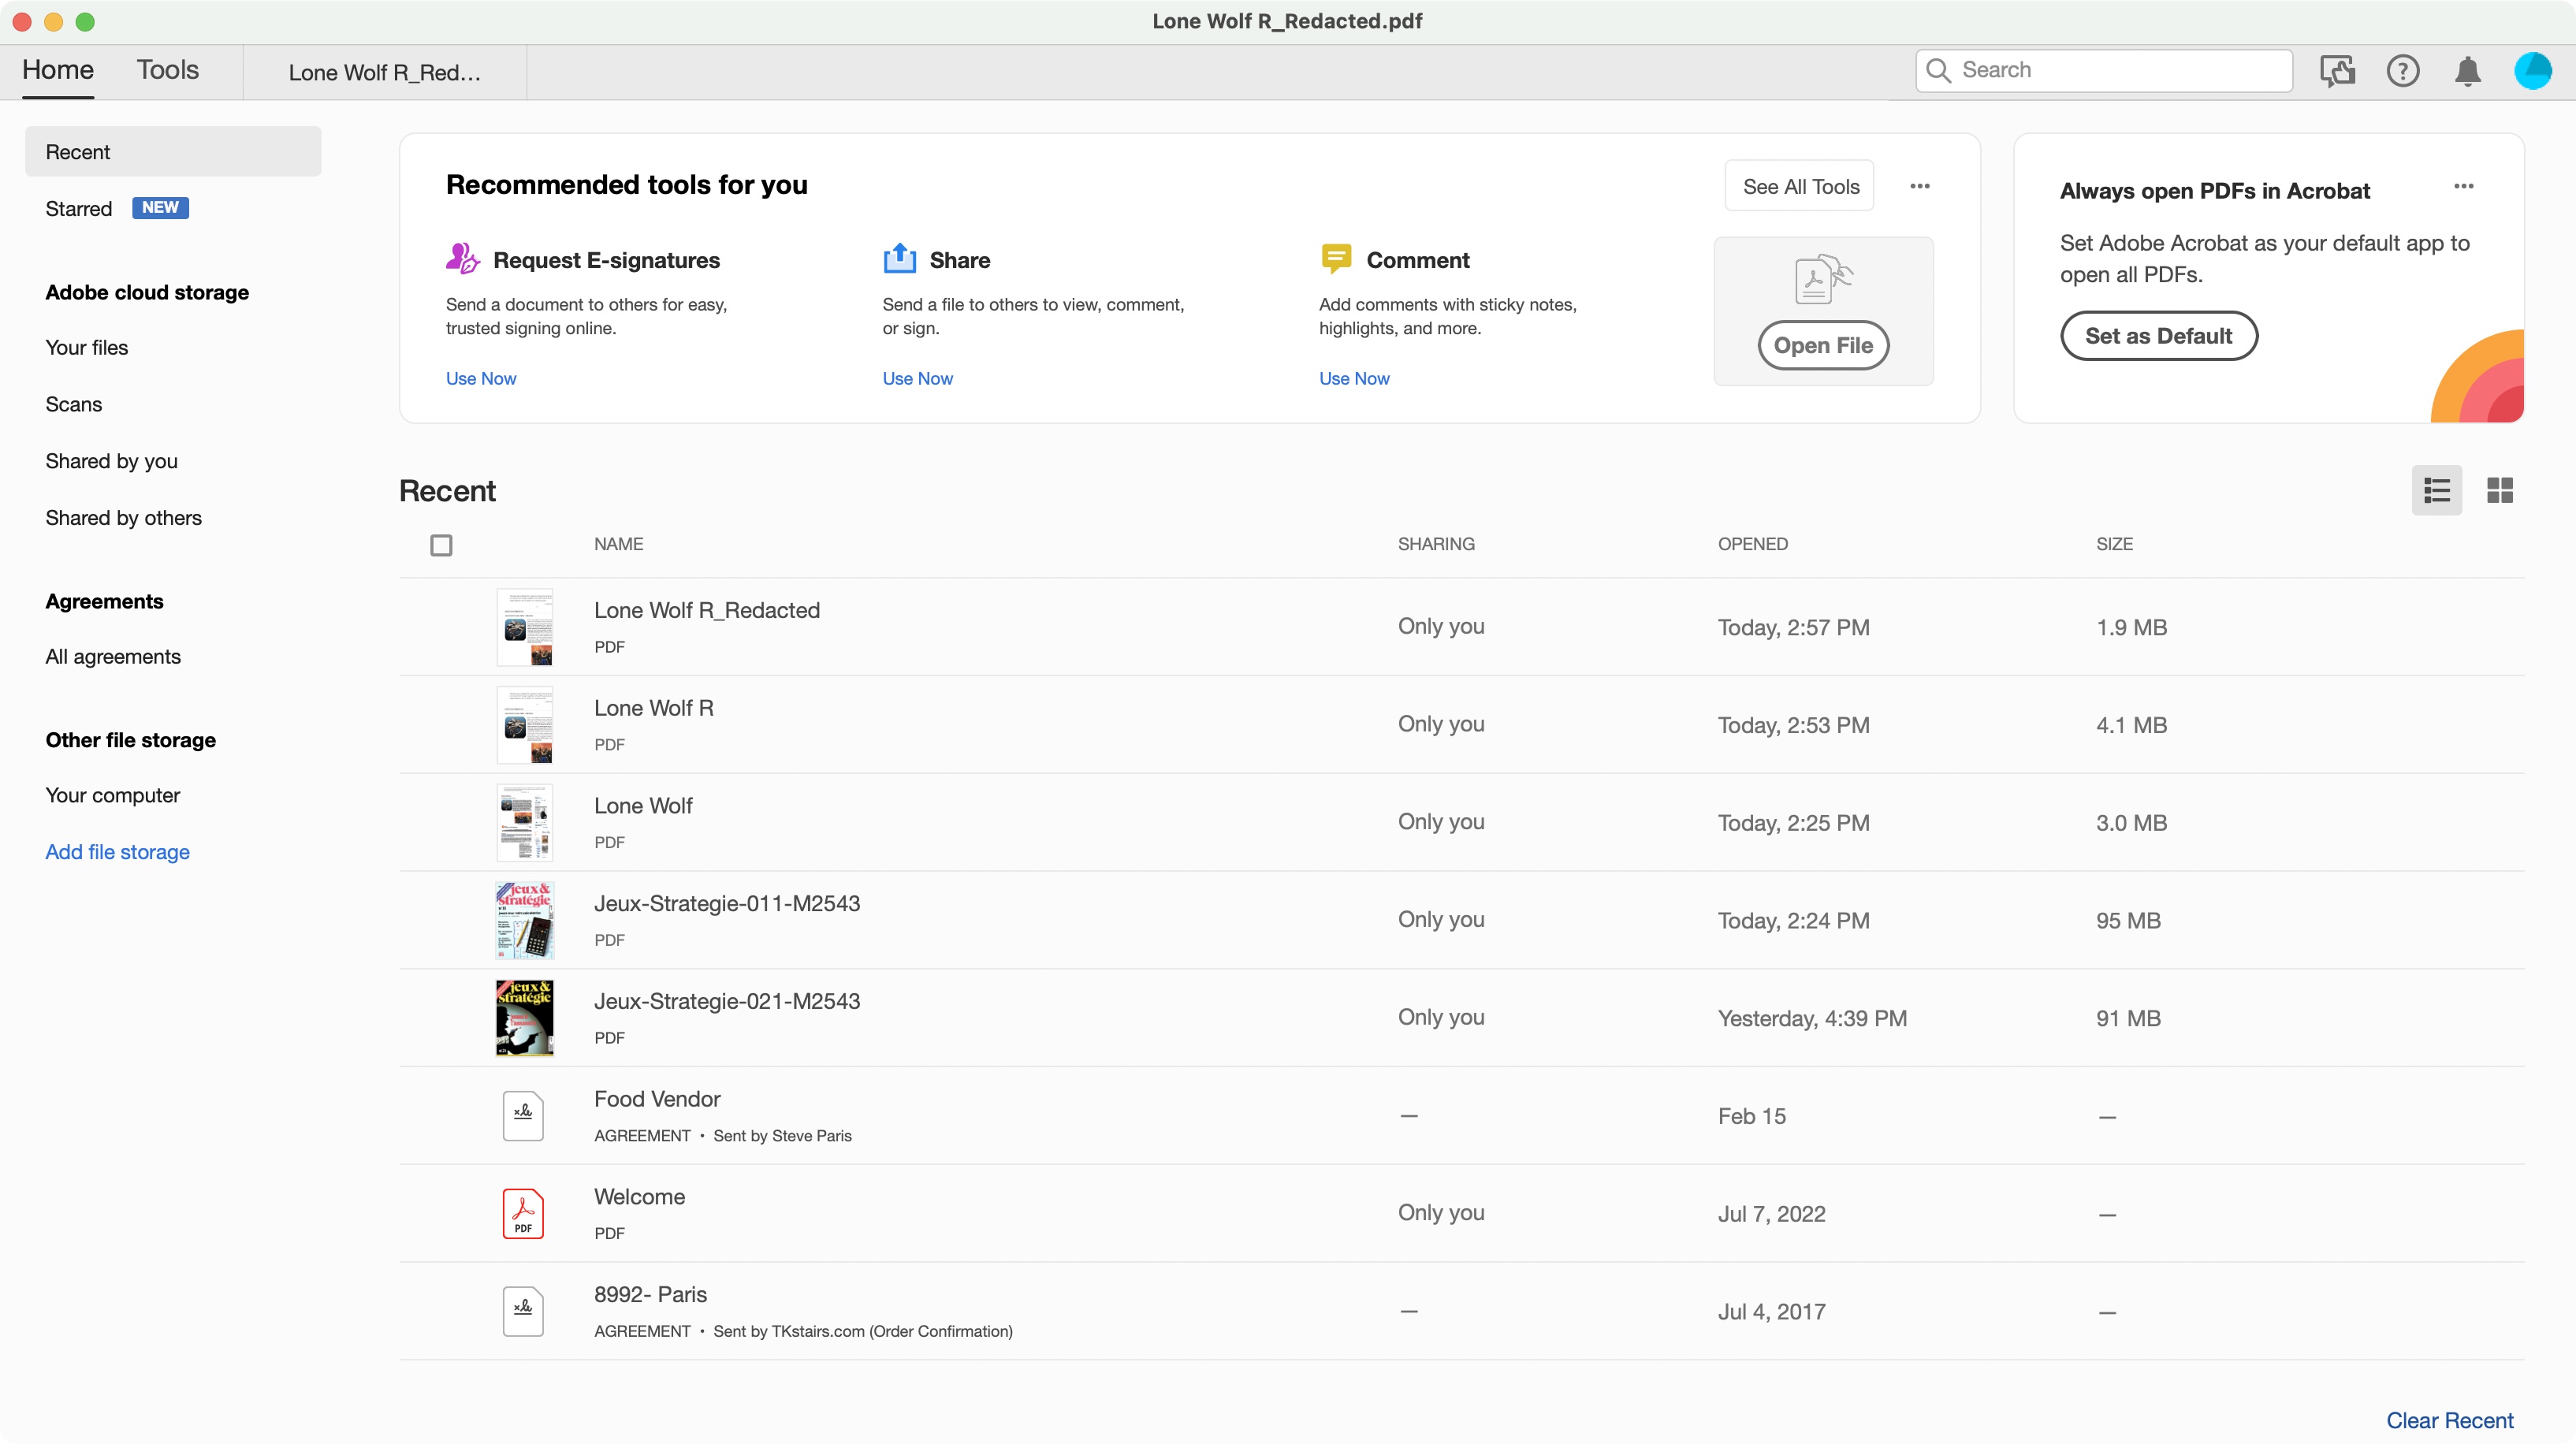Select the Jeux-Strategie-011-M2543 file name
The image size is (2576, 1444).
(727, 903)
